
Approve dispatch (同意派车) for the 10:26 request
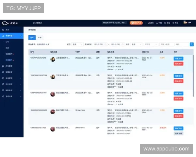tap(178, 76)
